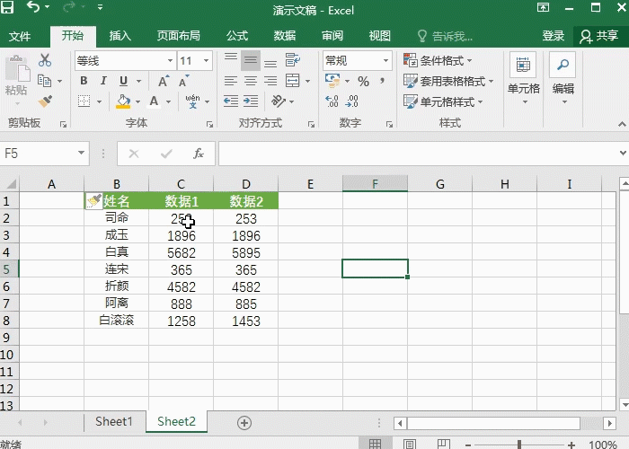The image size is (629, 449).
Task: Open 套用表格格式 dropdown
Action: pyautogui.click(x=448, y=81)
